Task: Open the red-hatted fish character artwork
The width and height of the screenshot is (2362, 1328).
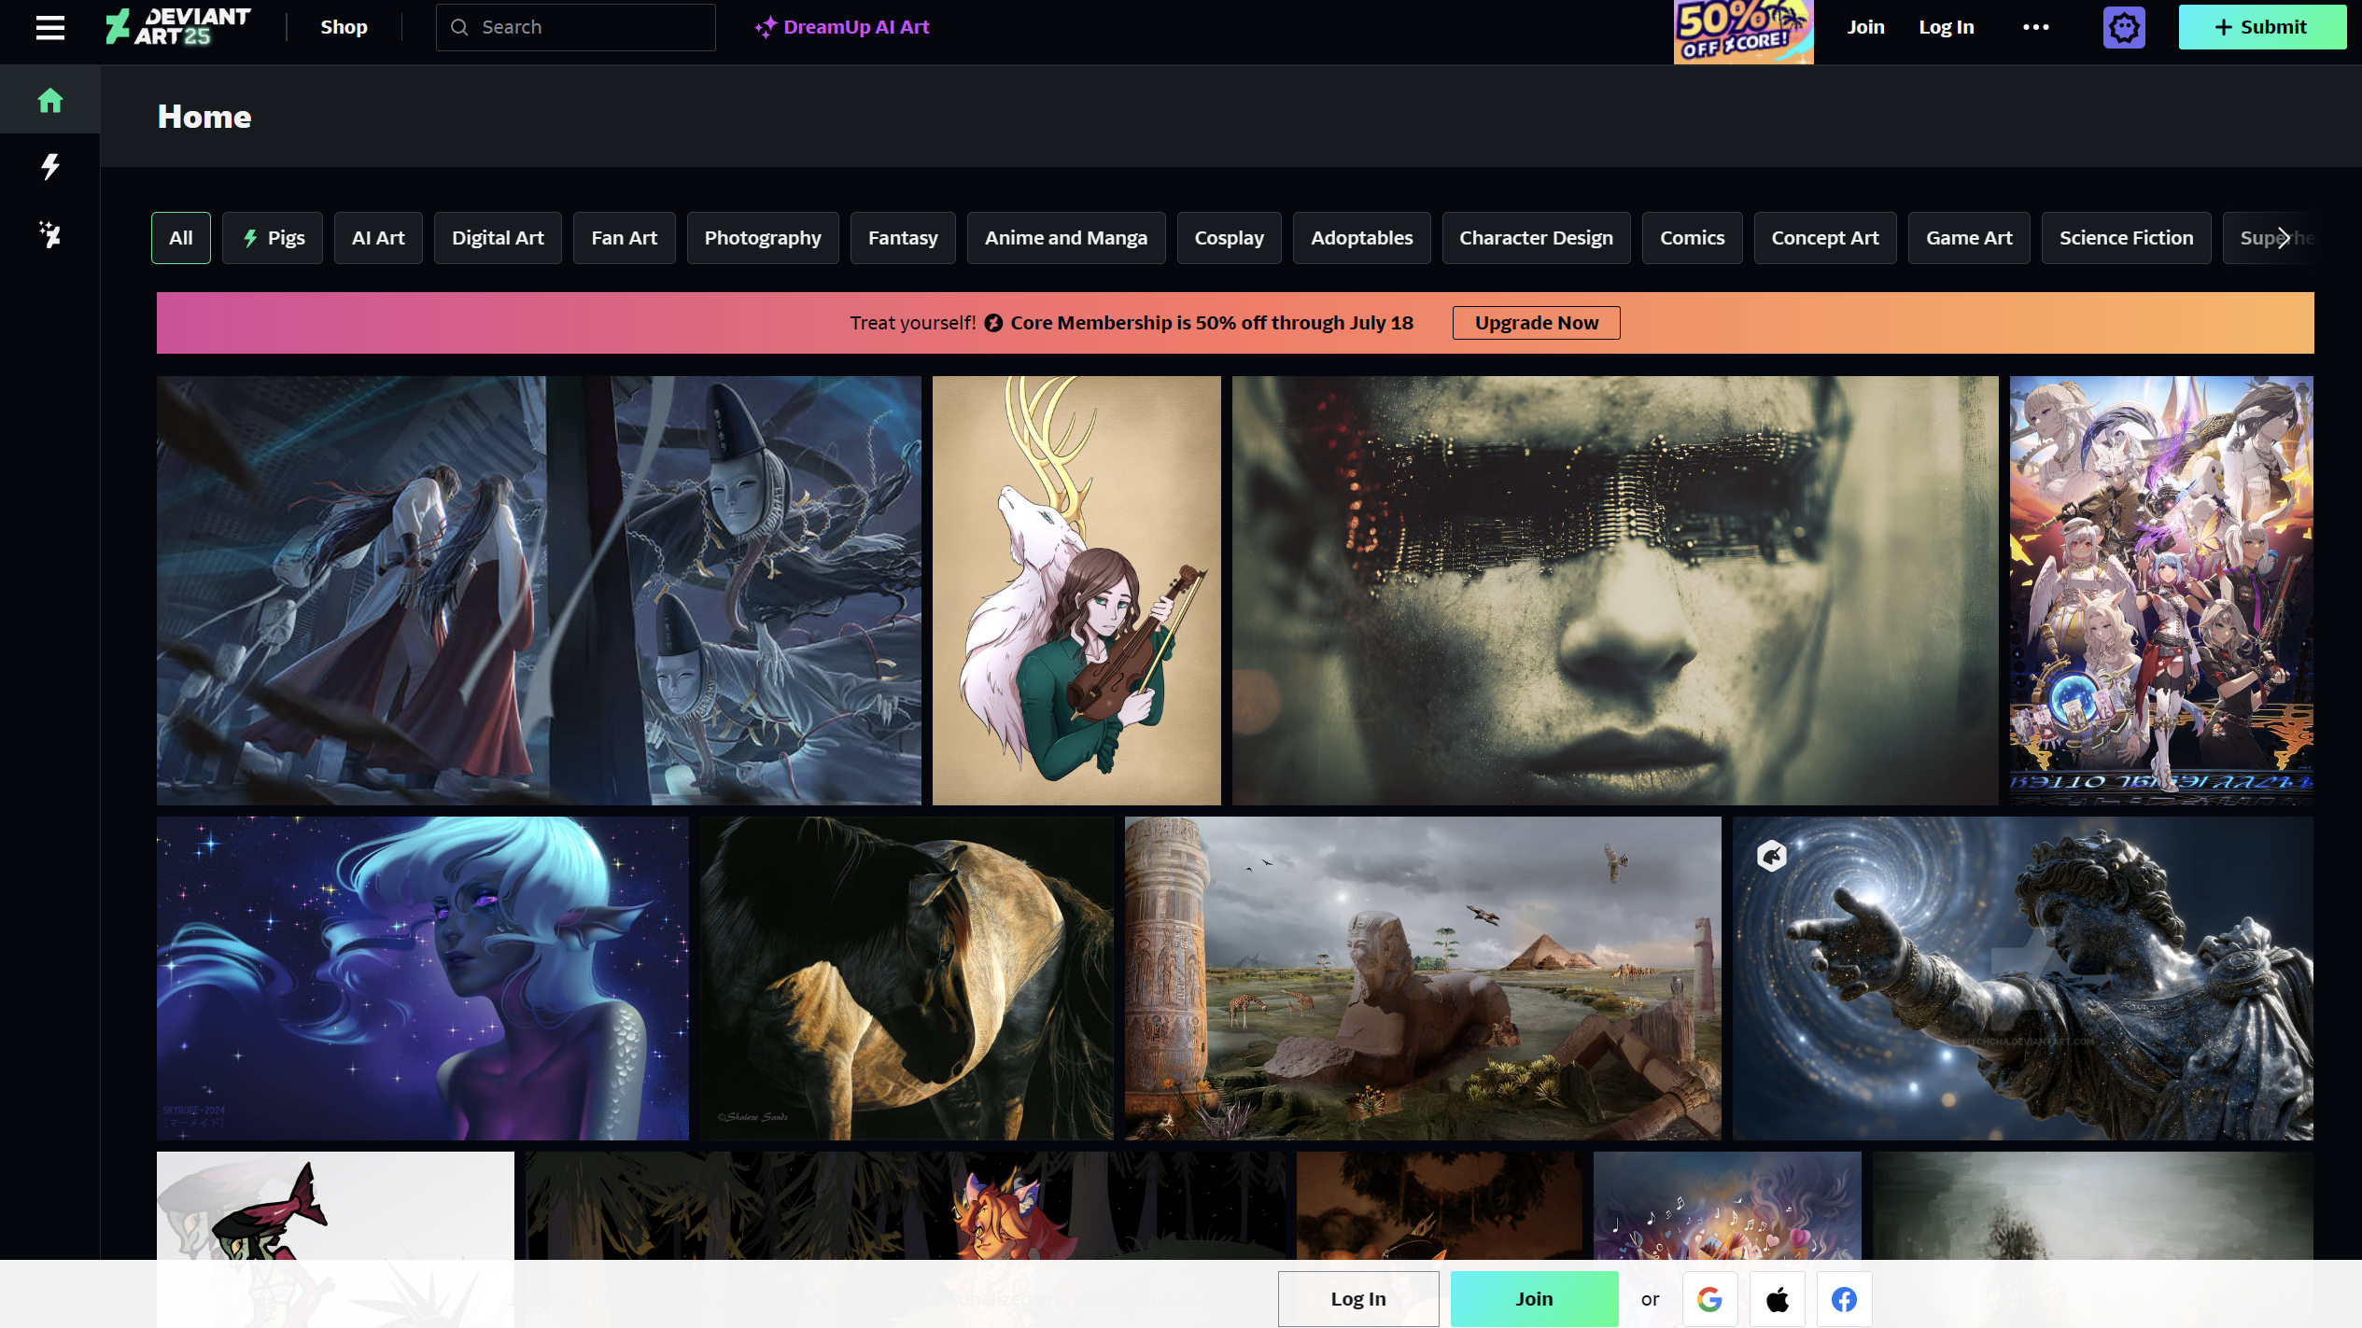Action: point(335,1206)
